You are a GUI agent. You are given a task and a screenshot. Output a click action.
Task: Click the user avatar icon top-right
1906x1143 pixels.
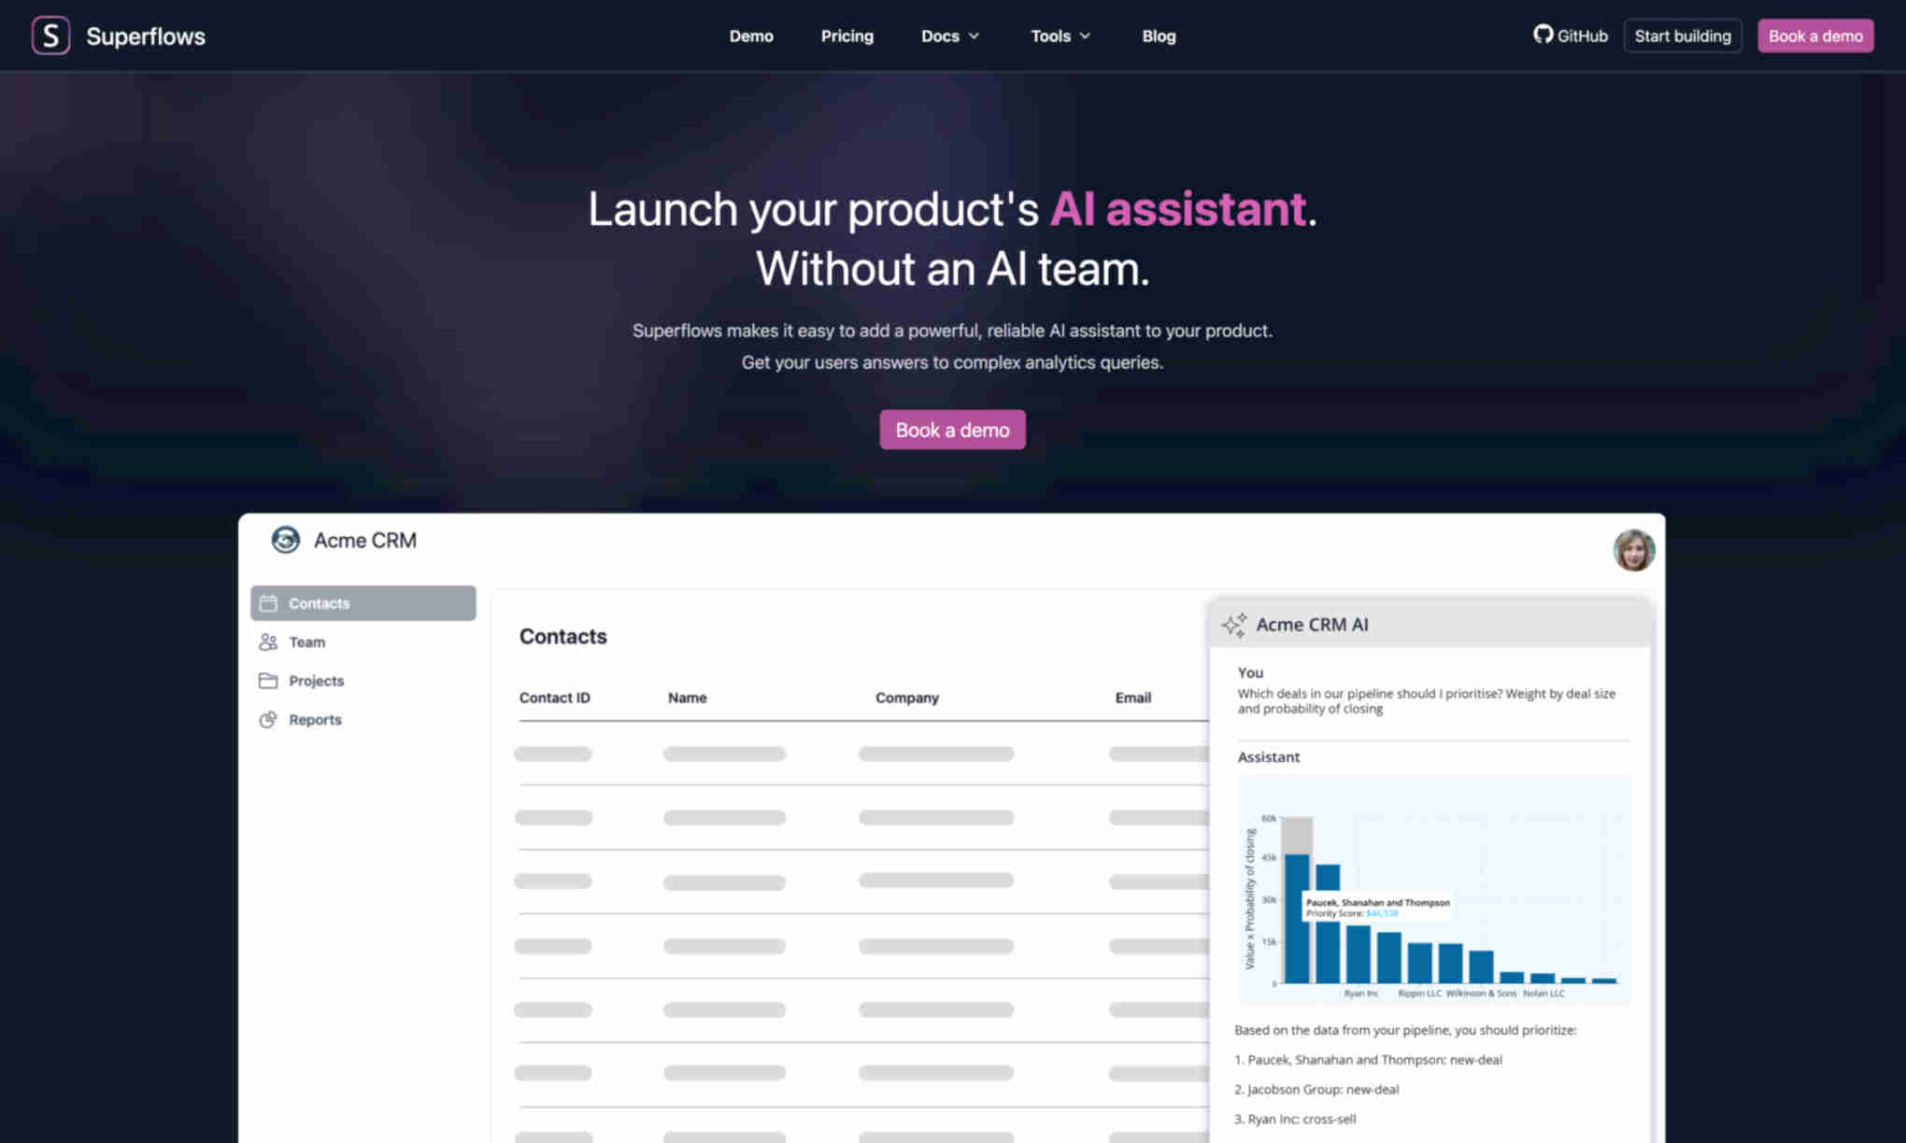click(1634, 550)
